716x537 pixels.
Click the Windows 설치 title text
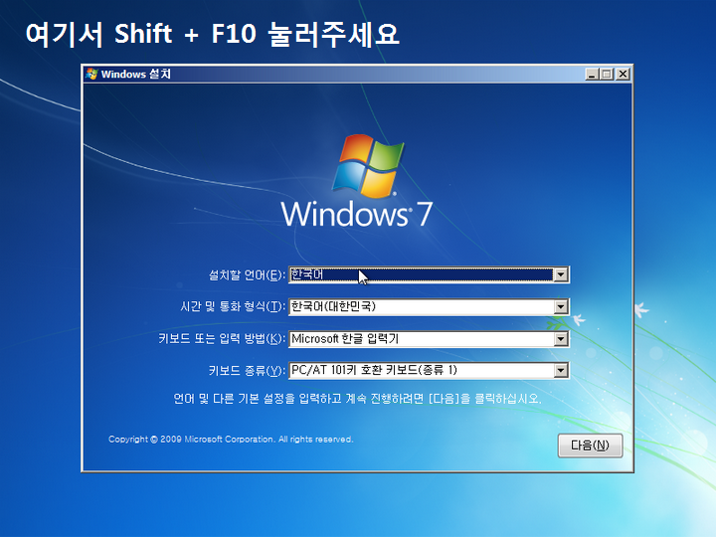(x=135, y=74)
